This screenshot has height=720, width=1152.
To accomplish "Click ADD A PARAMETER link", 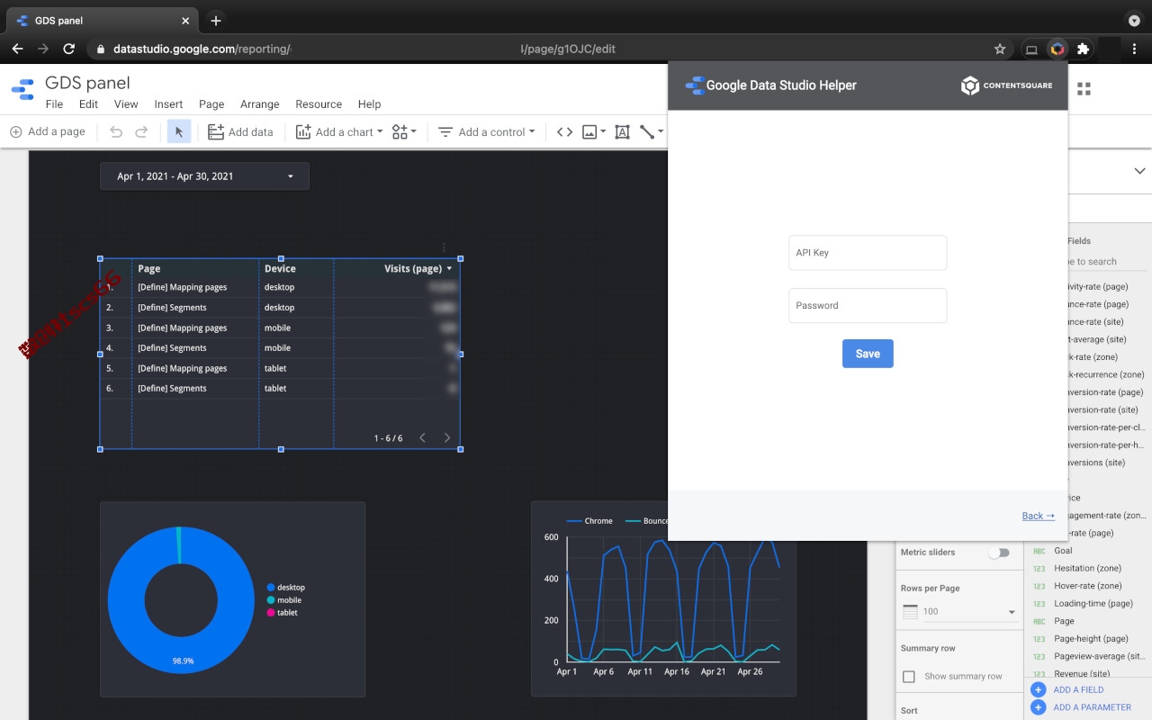I will [1092, 707].
